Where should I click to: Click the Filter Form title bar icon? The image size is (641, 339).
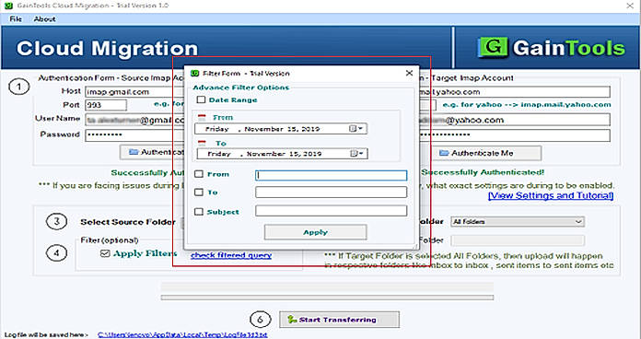point(194,74)
